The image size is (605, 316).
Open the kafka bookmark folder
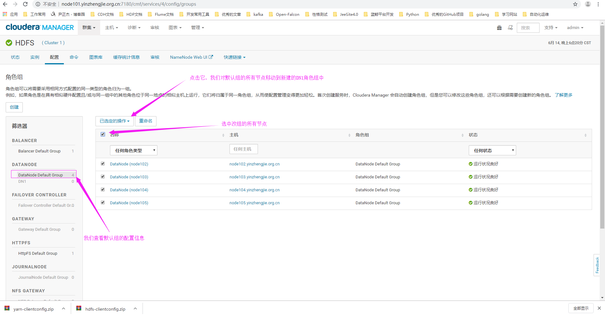[x=255, y=14]
